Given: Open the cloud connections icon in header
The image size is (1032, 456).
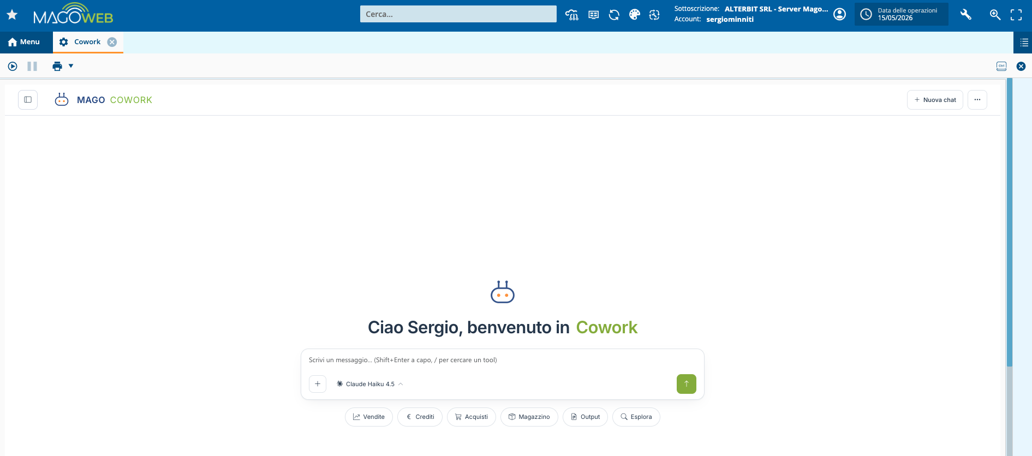Looking at the screenshot, I should pyautogui.click(x=572, y=15).
